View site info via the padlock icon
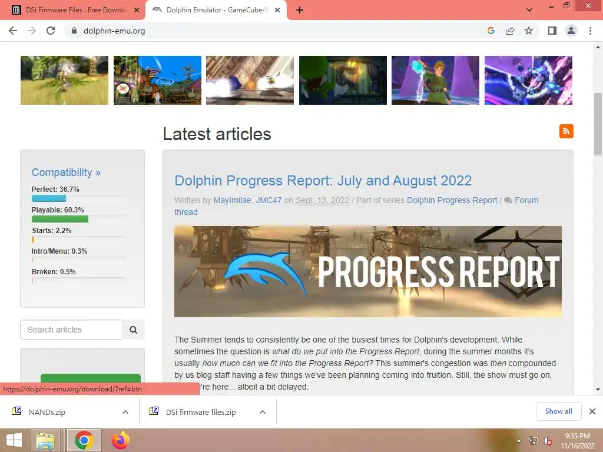Image resolution: width=603 pixels, height=452 pixels. coord(74,31)
